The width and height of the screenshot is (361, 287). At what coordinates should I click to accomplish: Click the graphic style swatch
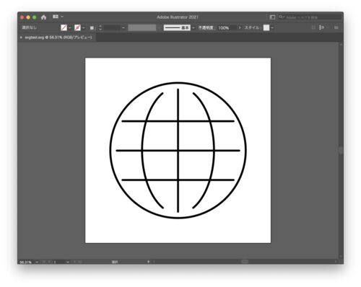(x=266, y=27)
